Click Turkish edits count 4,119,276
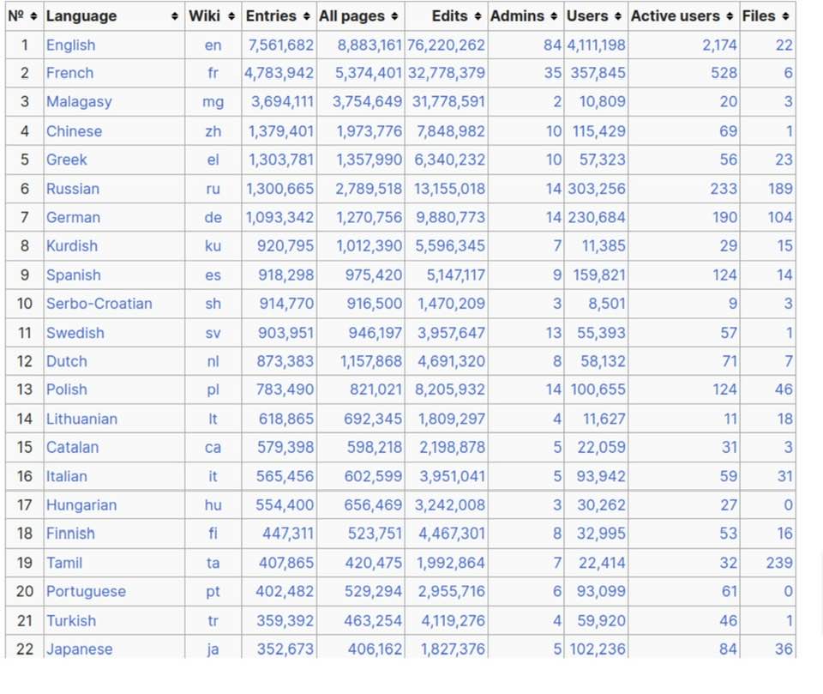Image resolution: width=823 pixels, height=694 pixels. pos(454,621)
